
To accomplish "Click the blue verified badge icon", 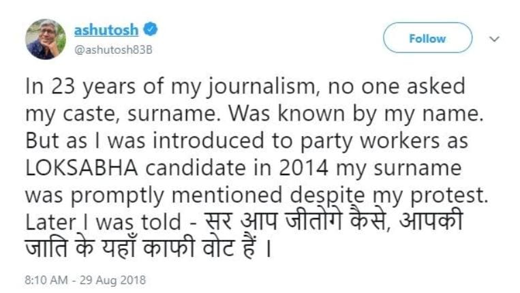I will [x=151, y=29].
